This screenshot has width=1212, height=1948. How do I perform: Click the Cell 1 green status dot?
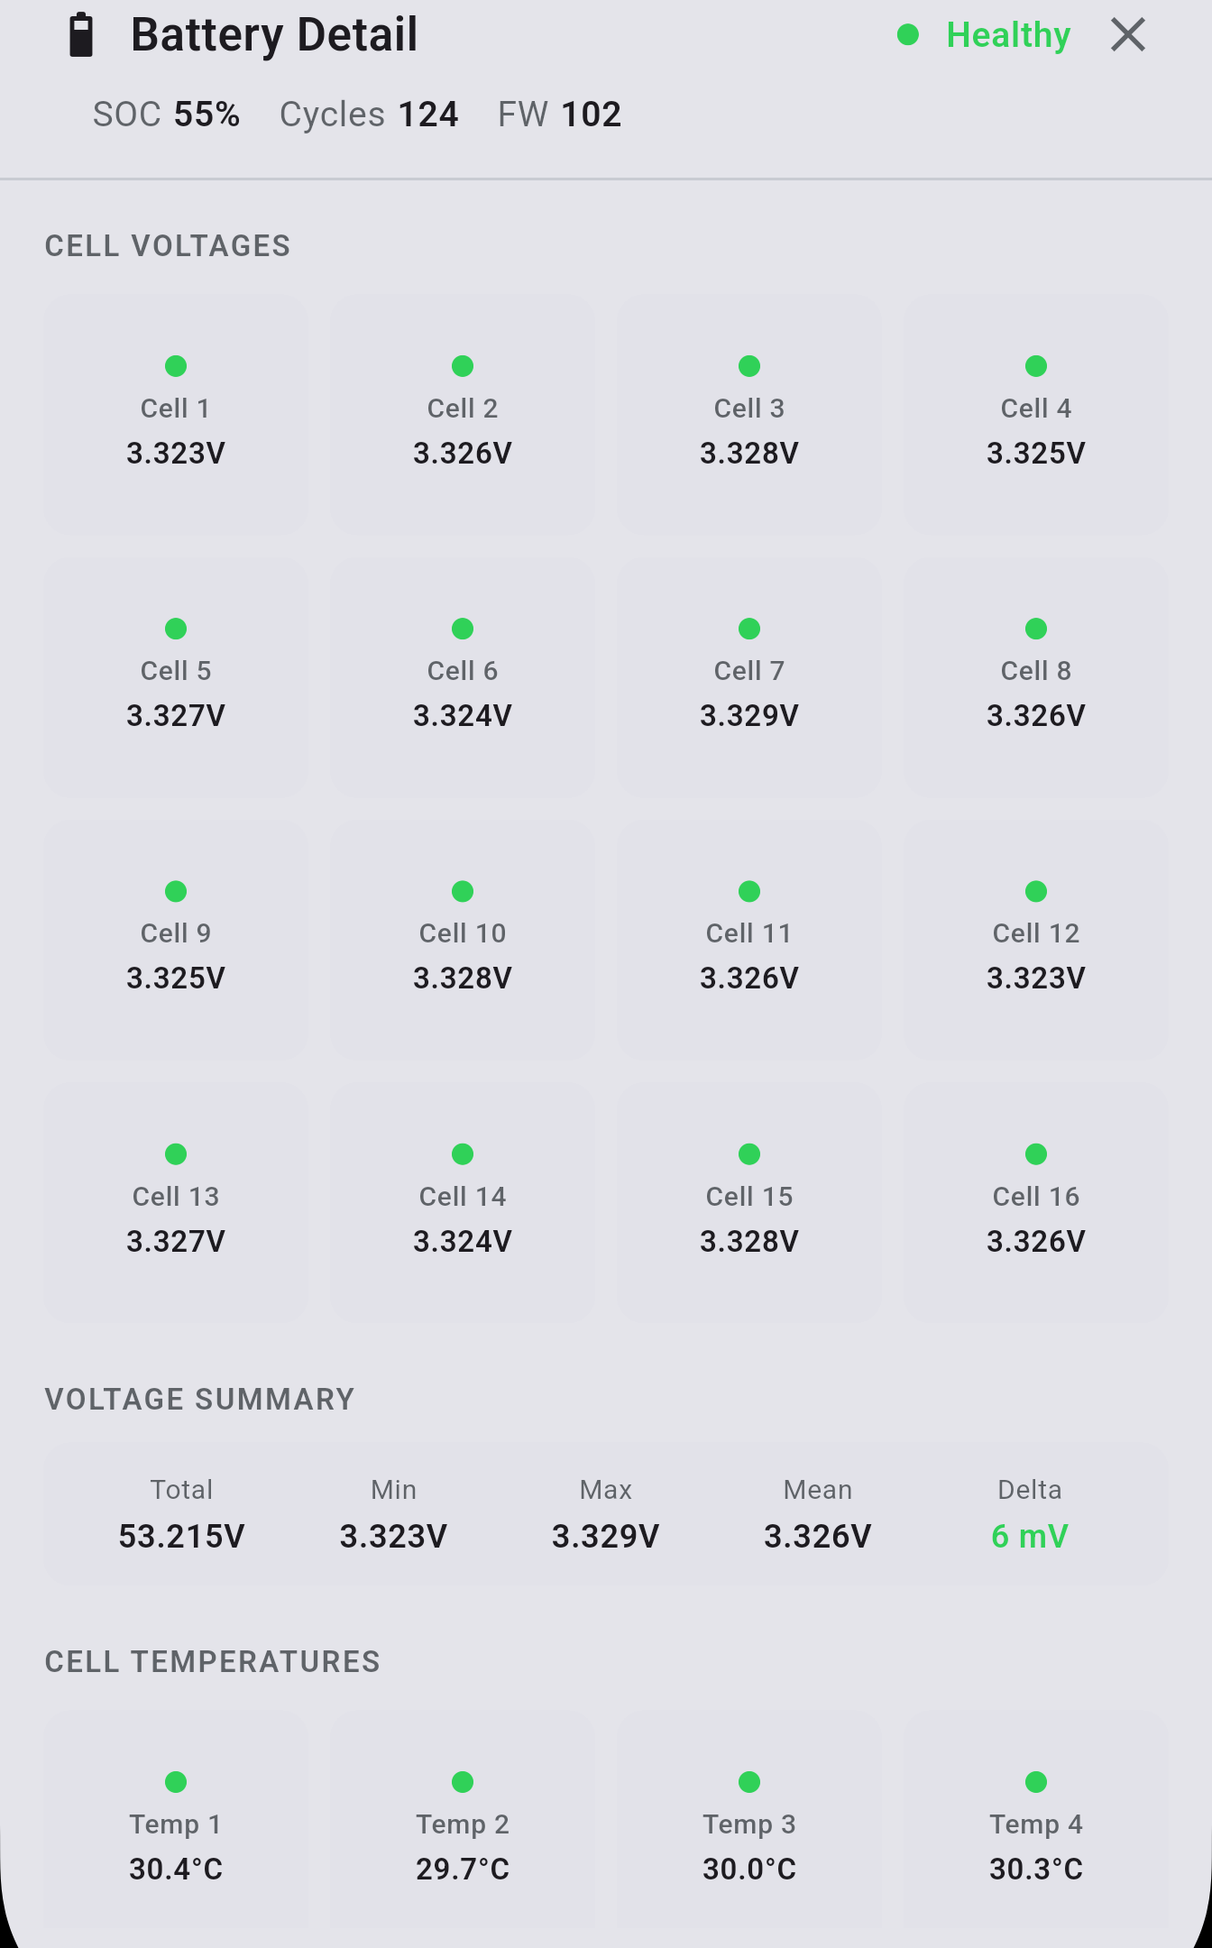click(176, 366)
